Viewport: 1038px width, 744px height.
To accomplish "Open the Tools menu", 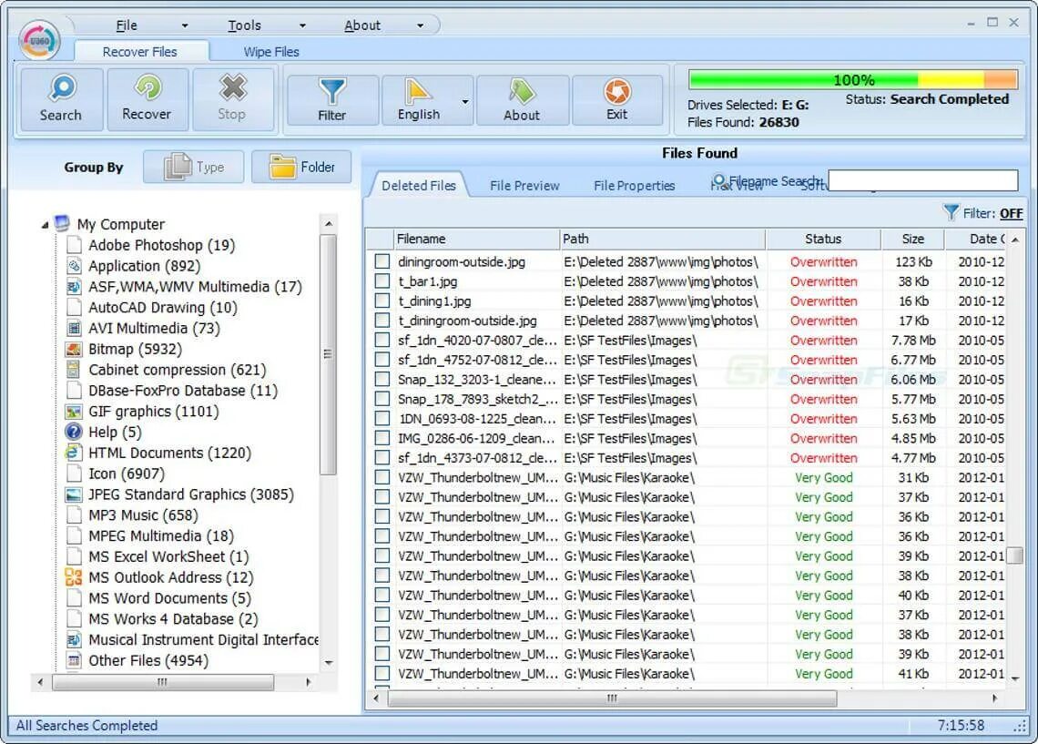I will click(244, 25).
